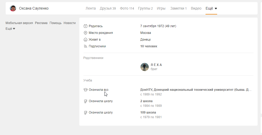Click the years с 1984 по 1989

coord(151,106)
